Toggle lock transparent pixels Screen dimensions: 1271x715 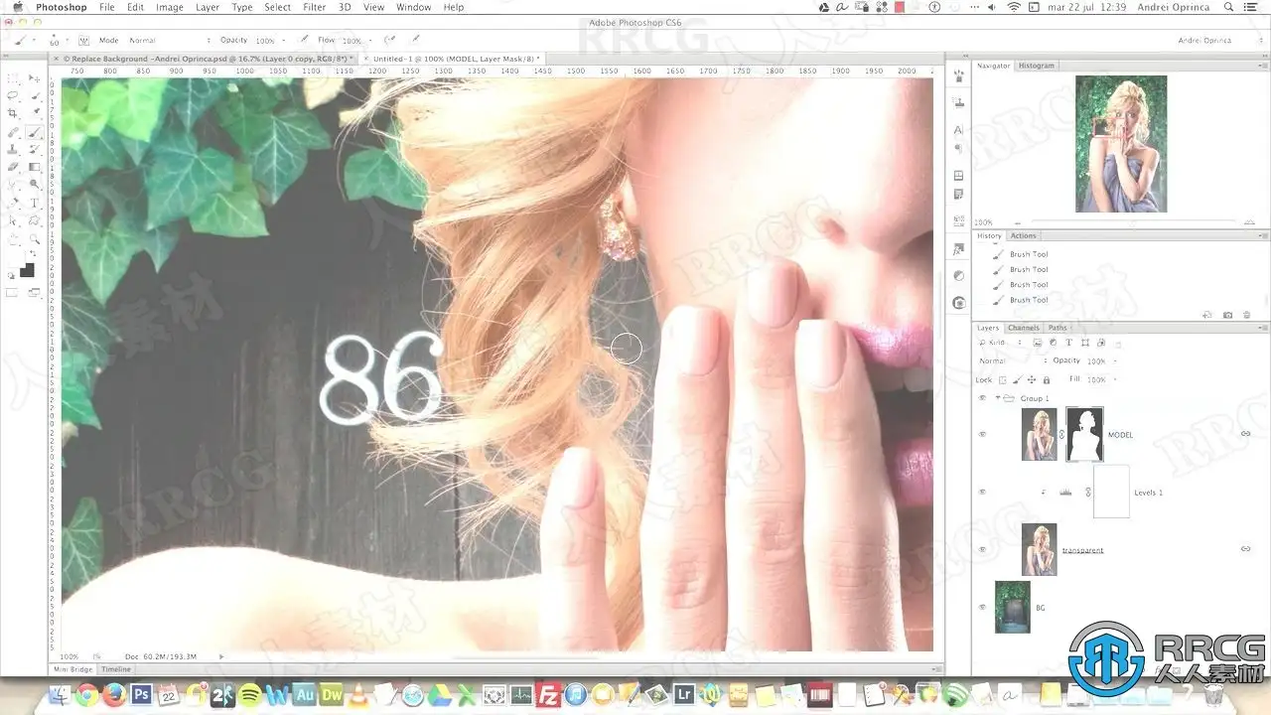[x=1003, y=380]
